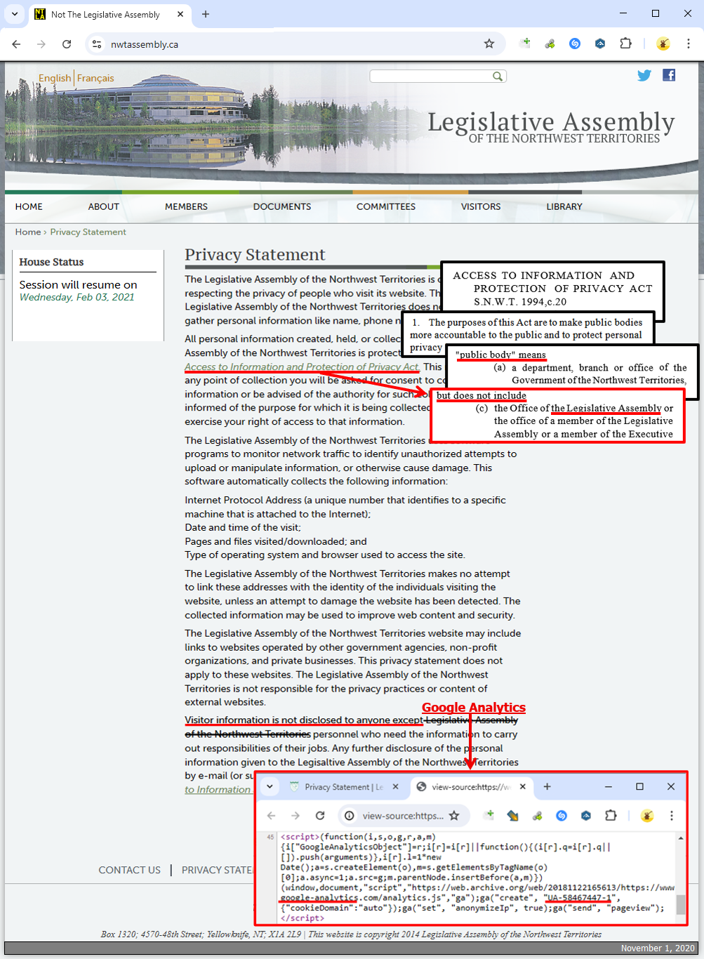Open the Access to Information and Protection of Privacy Act link
Screen dimensions: 704x959
[x=302, y=366]
